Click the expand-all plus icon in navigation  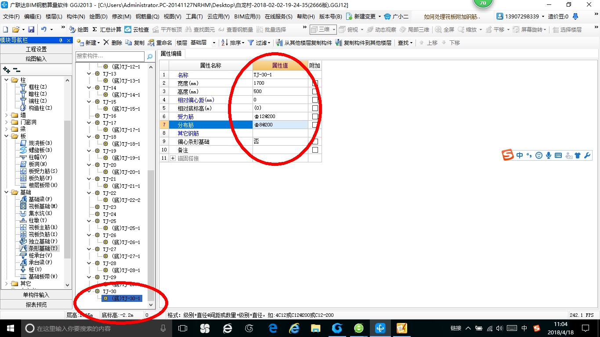coord(7,70)
